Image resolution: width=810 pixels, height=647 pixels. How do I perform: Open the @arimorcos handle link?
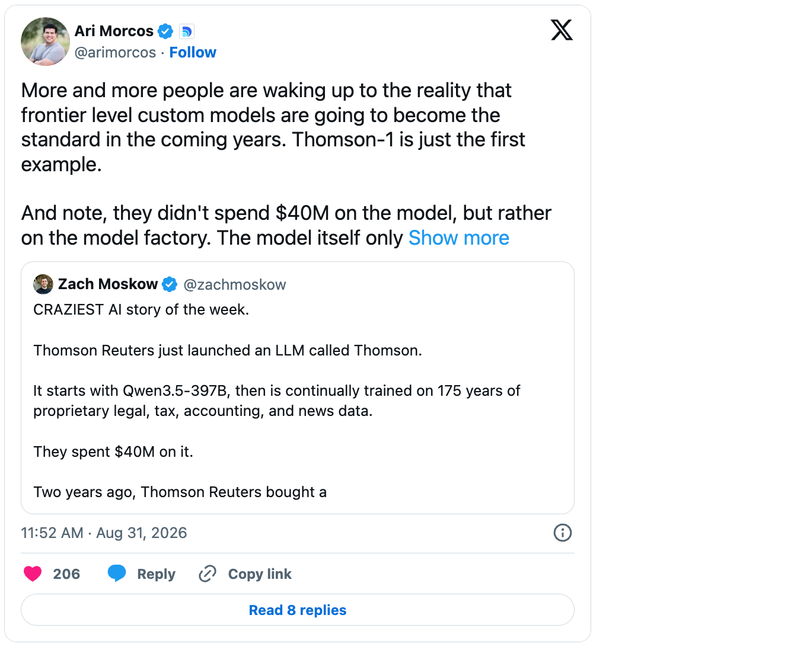115,52
